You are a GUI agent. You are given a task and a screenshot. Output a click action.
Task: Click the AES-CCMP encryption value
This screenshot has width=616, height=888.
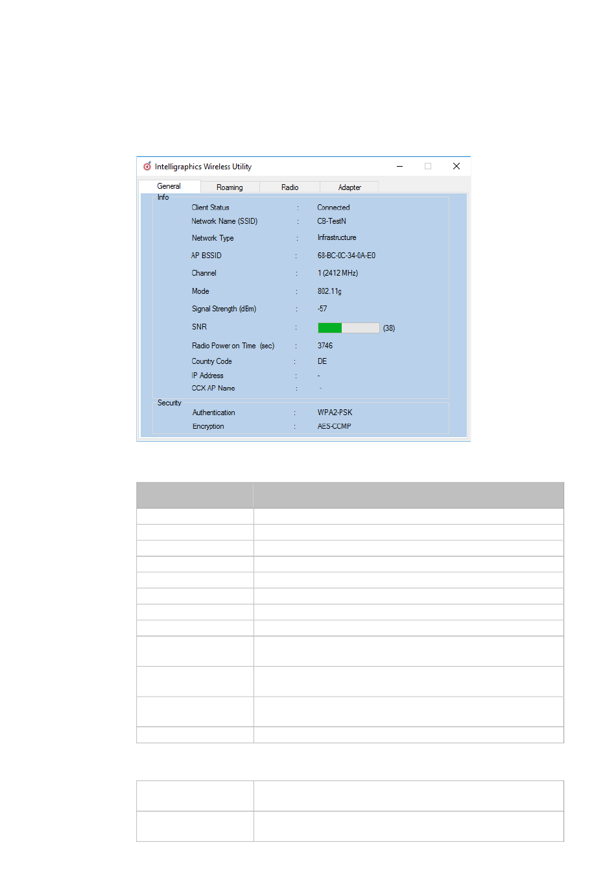click(334, 426)
